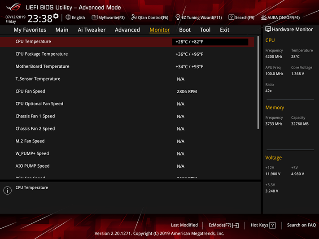
Task: Select the Monitor tab
Action: (x=160, y=30)
